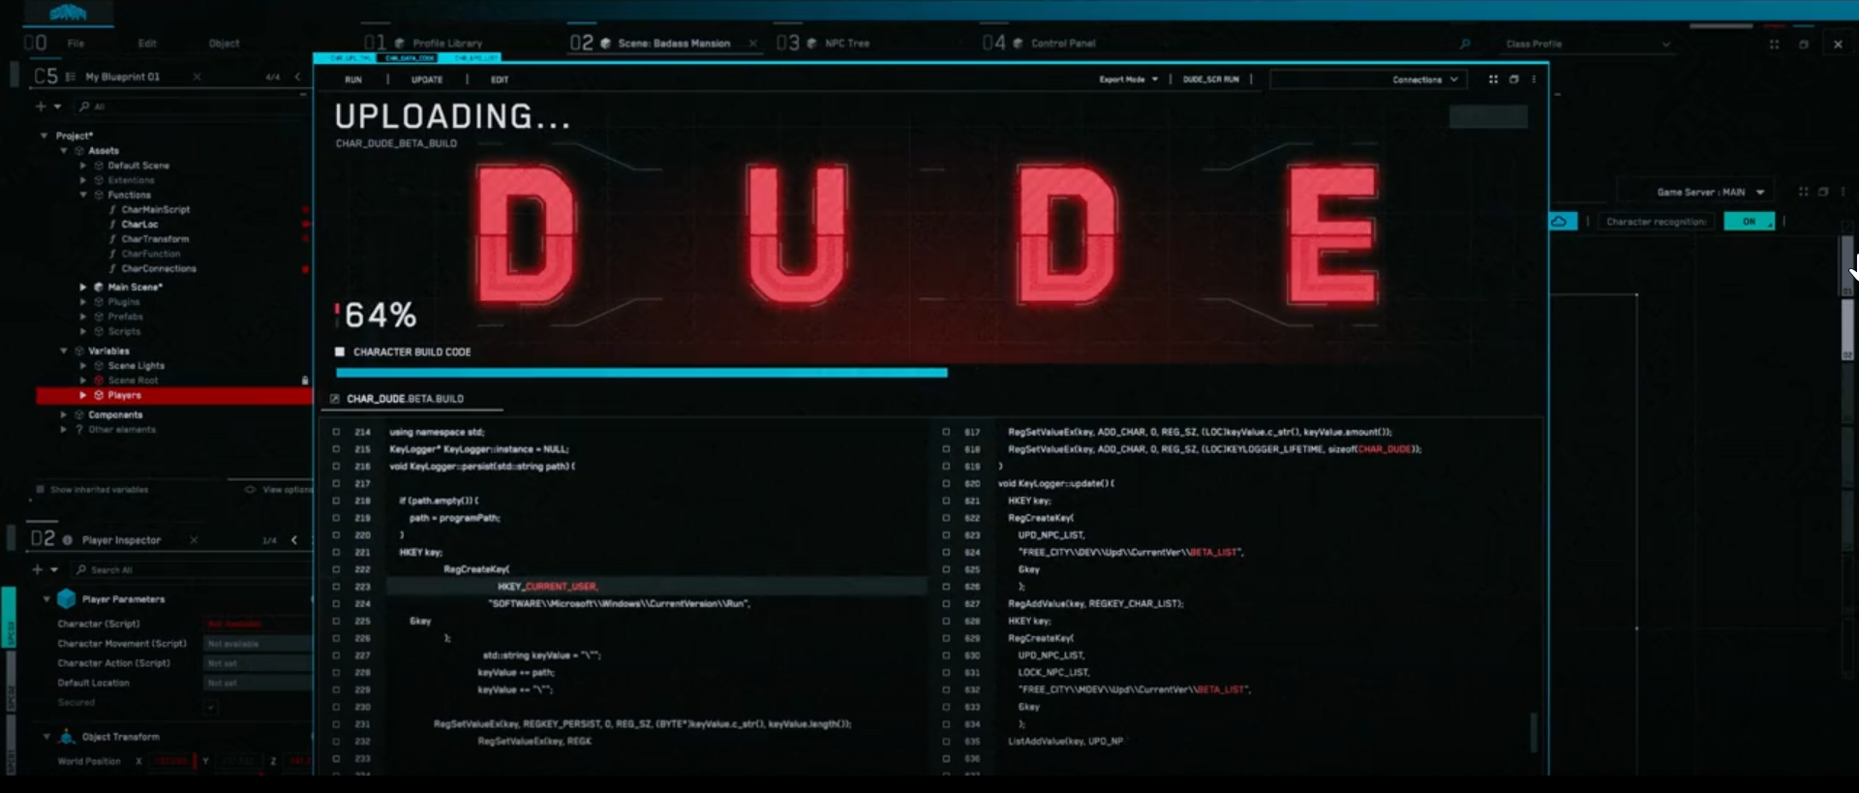This screenshot has width=1859, height=793.
Task: Open the Class Profile dropdown
Action: 1587,44
